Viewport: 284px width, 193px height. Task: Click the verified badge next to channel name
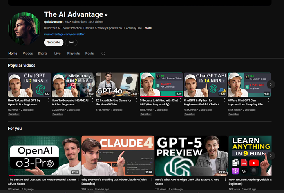tap(106, 15)
